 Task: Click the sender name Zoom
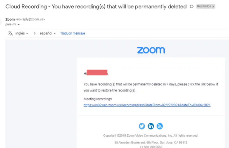(x=10, y=19)
